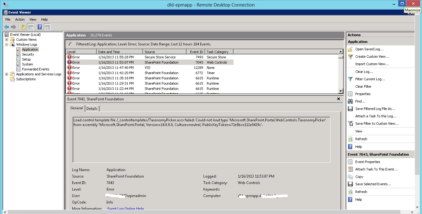
Task: Click the Forward arrow toolbar icon
Action: (x=13, y=27)
